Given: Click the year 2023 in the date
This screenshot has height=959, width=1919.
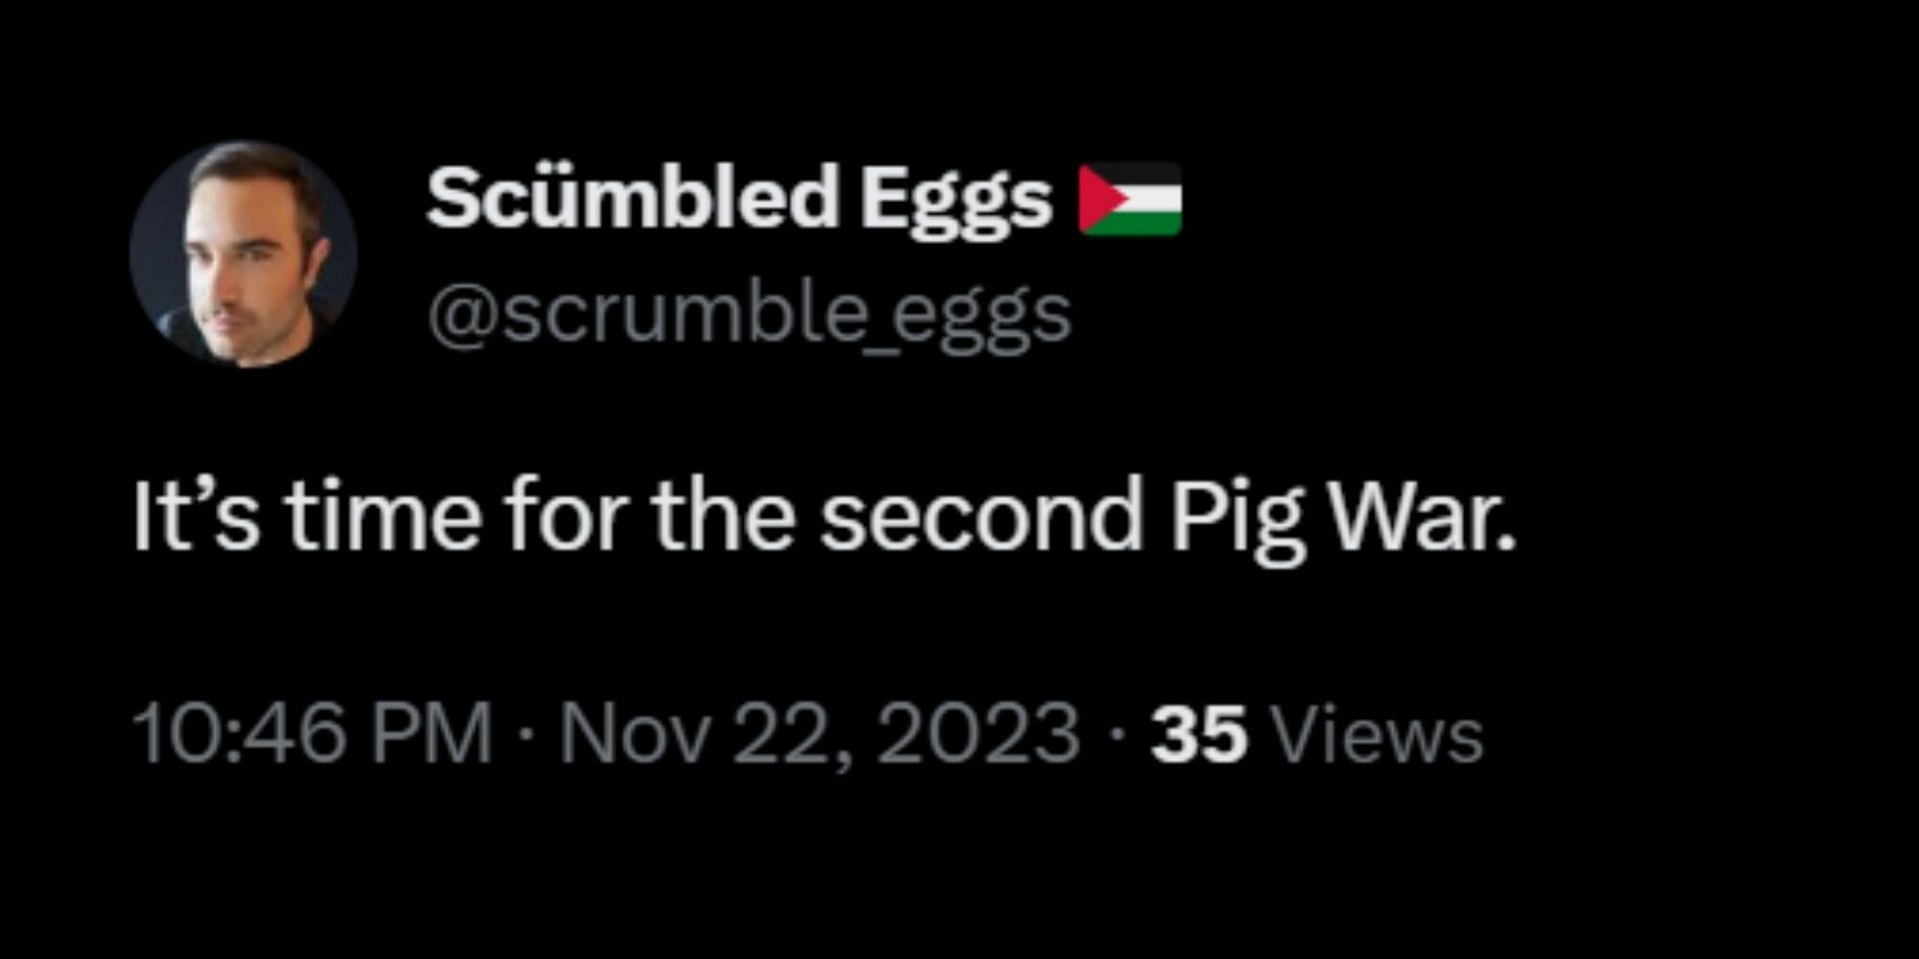Looking at the screenshot, I should (978, 734).
